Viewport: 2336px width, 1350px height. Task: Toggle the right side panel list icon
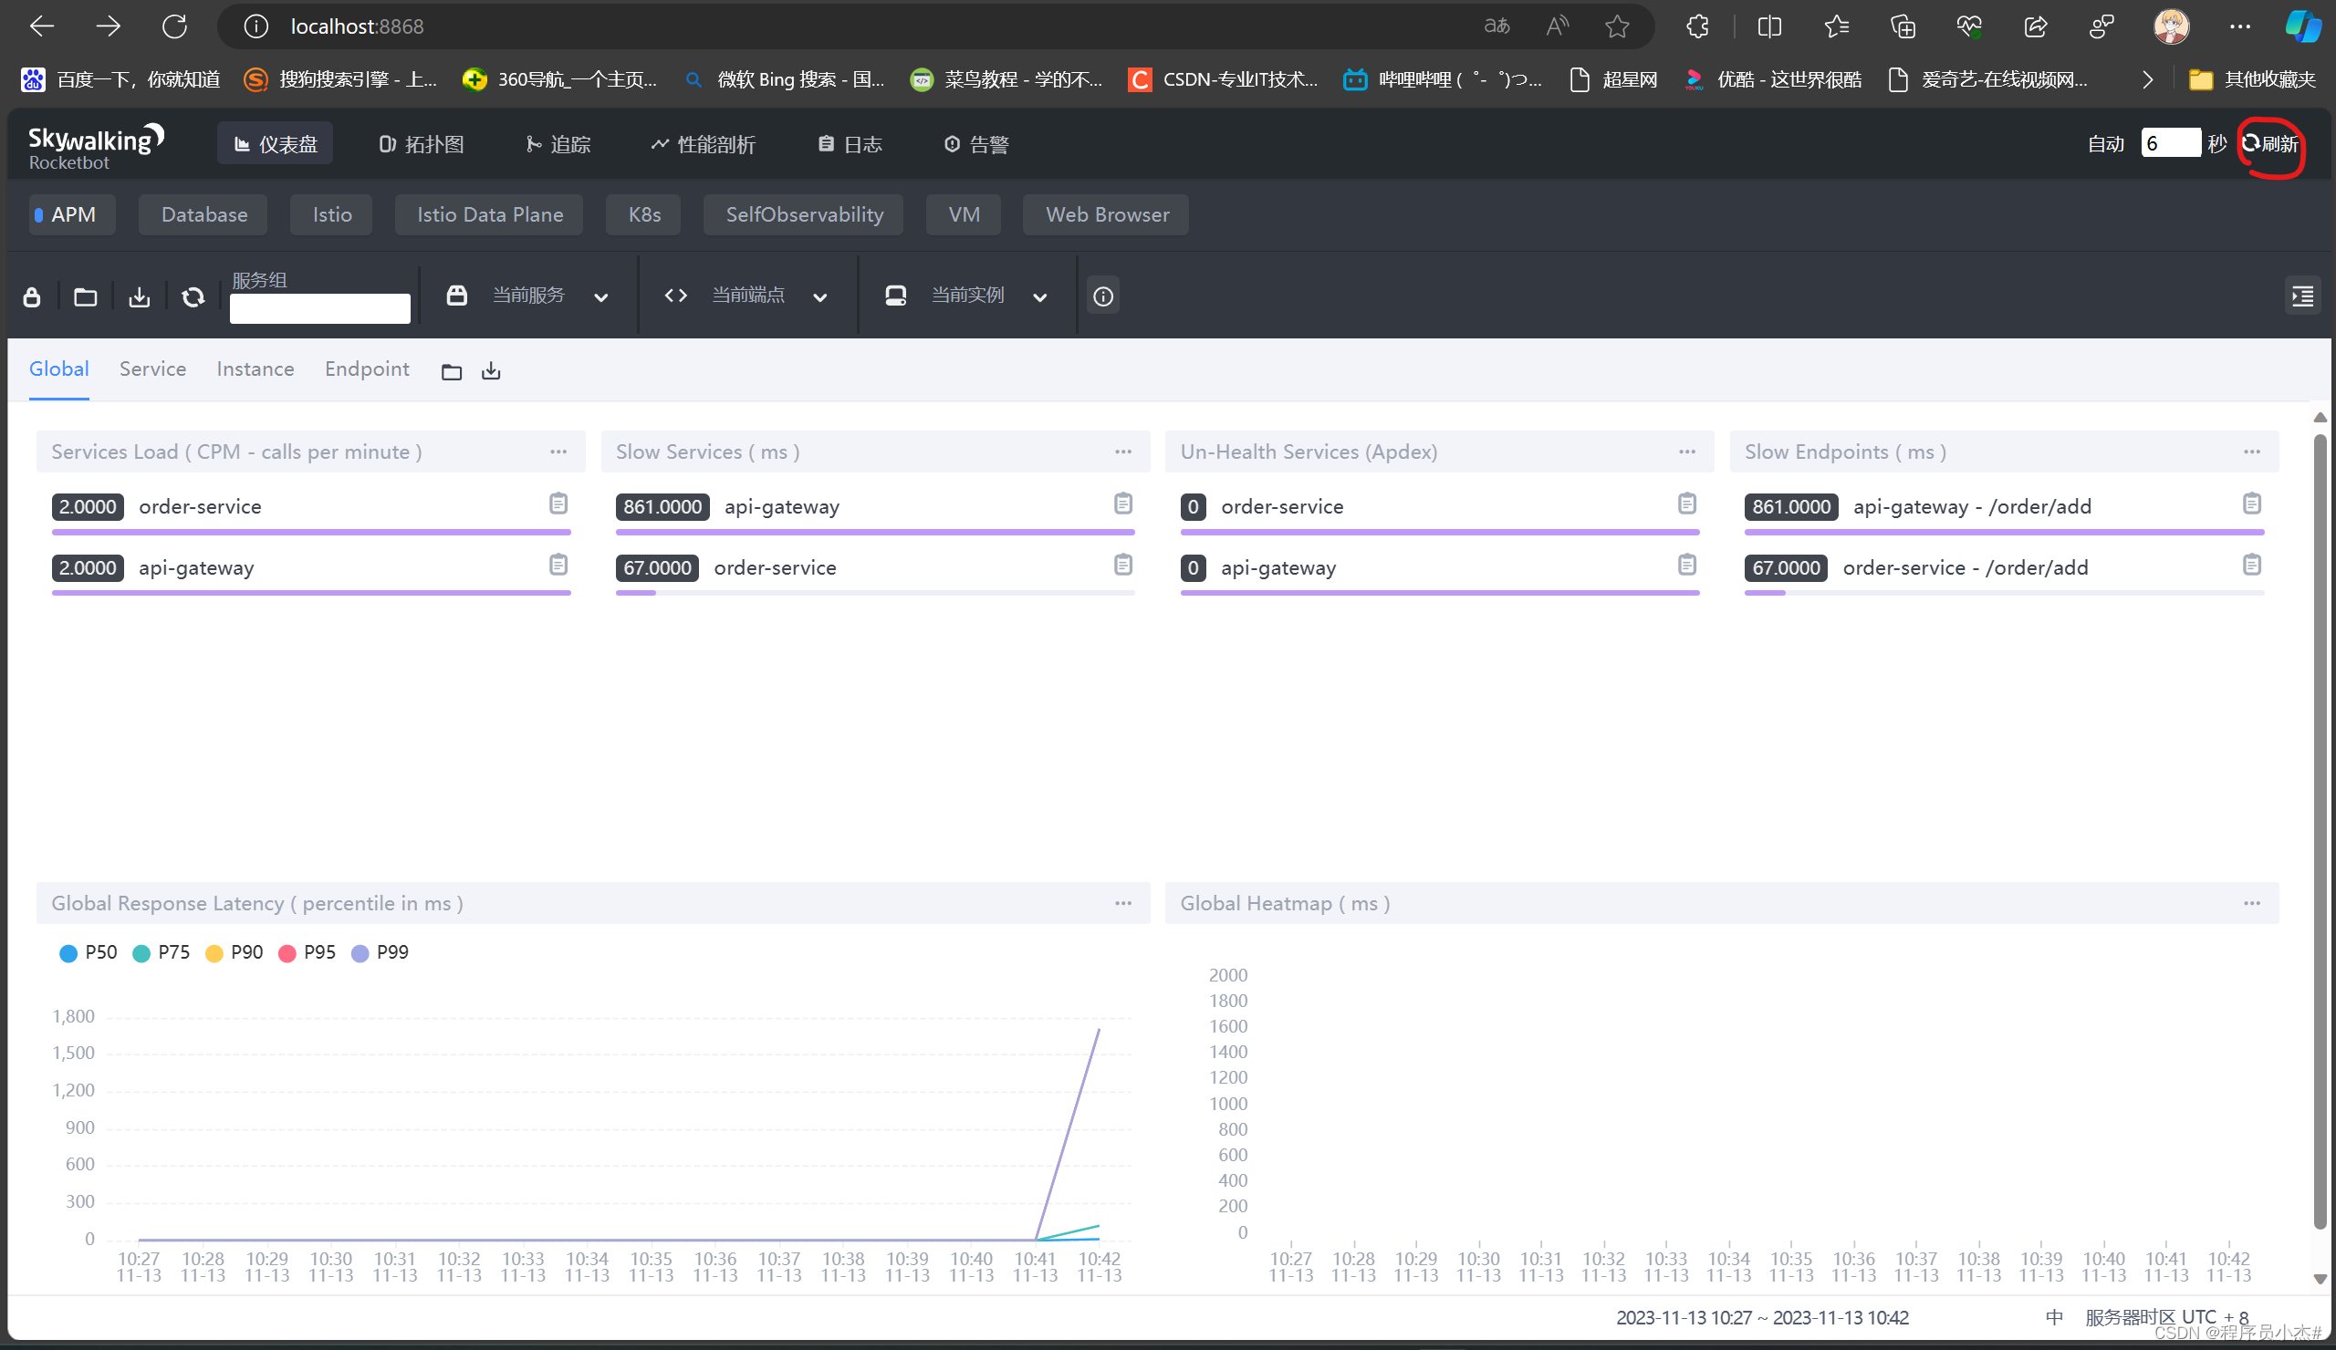click(x=2301, y=296)
